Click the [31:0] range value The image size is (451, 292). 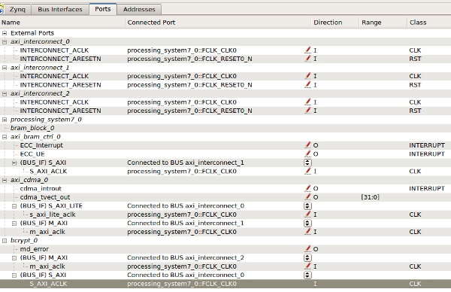click(370, 197)
